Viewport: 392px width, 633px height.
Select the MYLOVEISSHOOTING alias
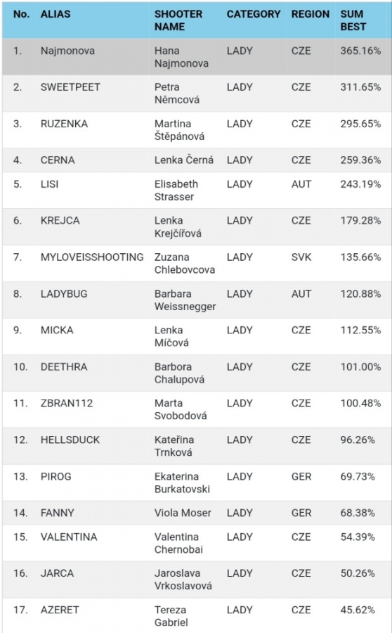point(92,257)
